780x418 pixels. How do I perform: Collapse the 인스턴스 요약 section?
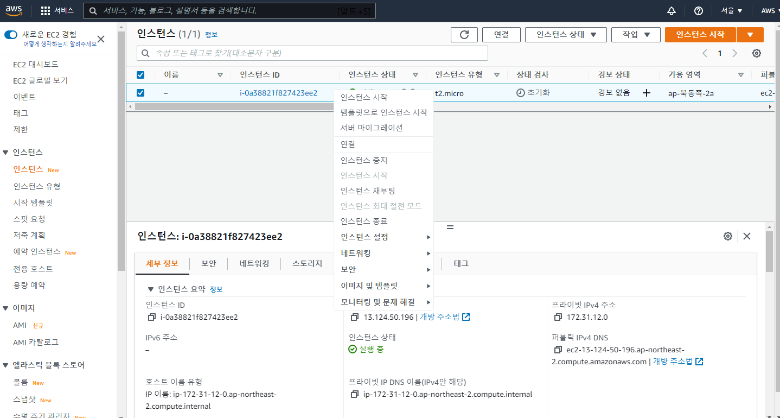(x=151, y=289)
